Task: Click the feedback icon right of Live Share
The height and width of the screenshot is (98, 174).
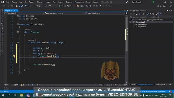Action: pos(170,6)
